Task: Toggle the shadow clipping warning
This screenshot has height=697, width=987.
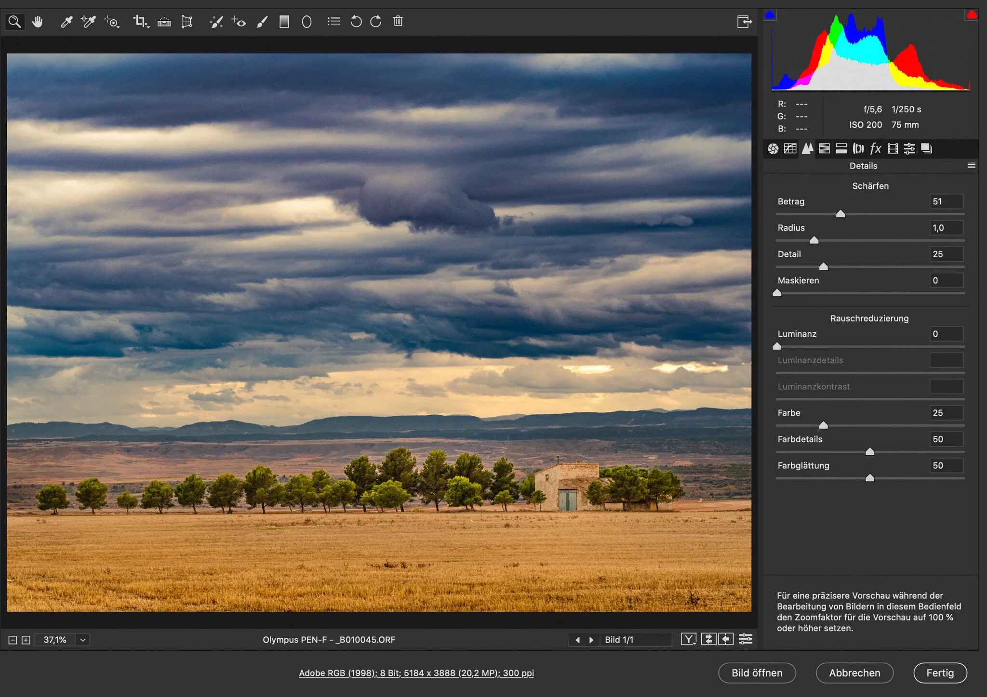Action: point(770,15)
